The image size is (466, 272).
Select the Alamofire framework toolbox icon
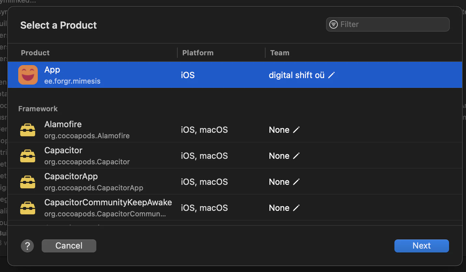[28, 129]
